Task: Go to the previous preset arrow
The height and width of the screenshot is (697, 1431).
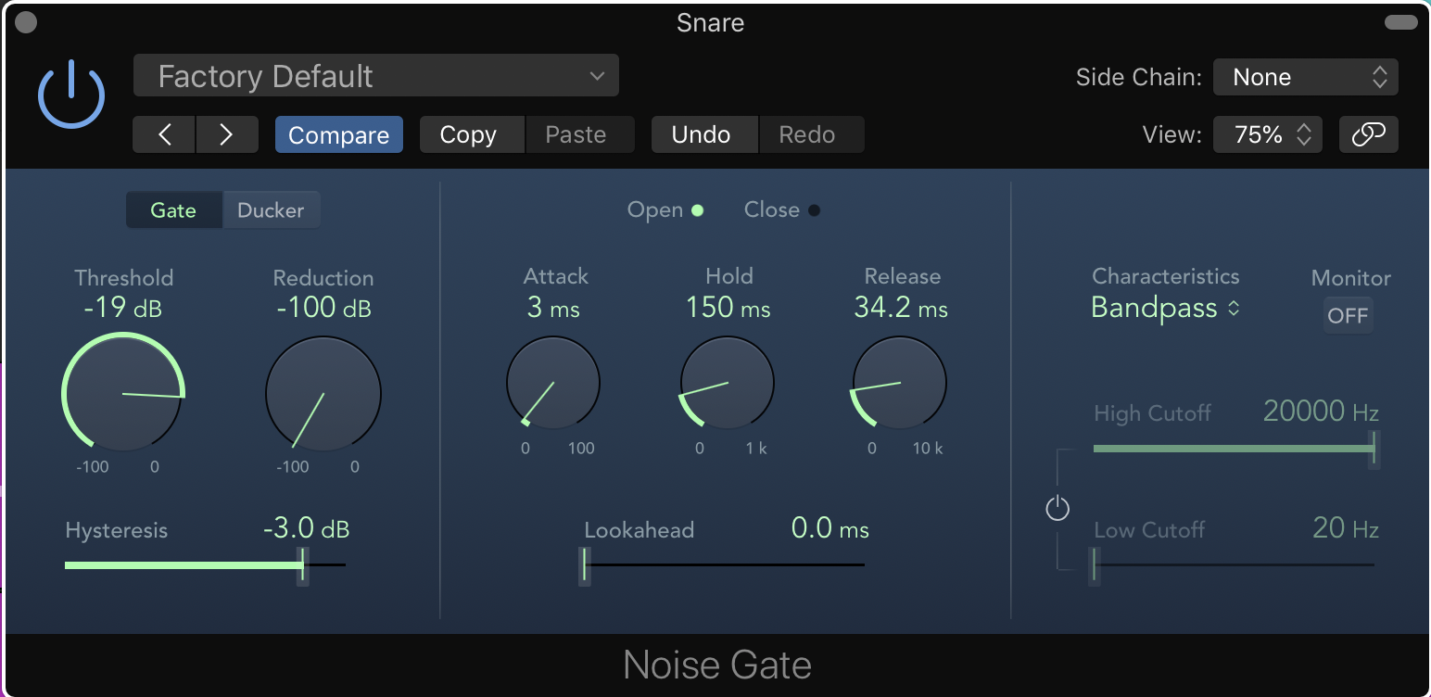Action: (164, 134)
